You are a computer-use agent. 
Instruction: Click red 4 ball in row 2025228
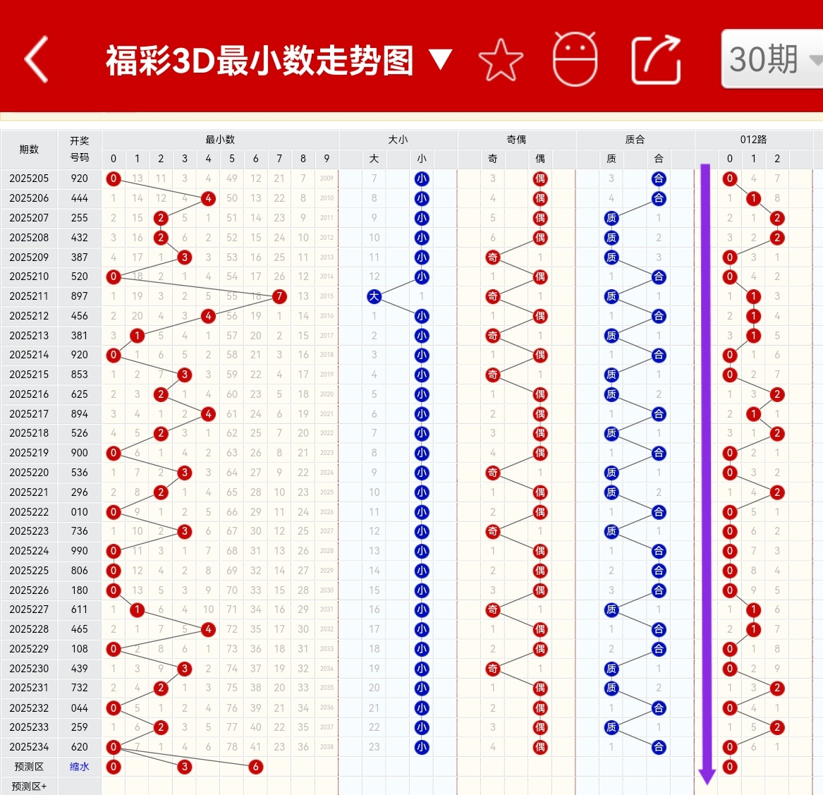pyautogui.click(x=208, y=629)
